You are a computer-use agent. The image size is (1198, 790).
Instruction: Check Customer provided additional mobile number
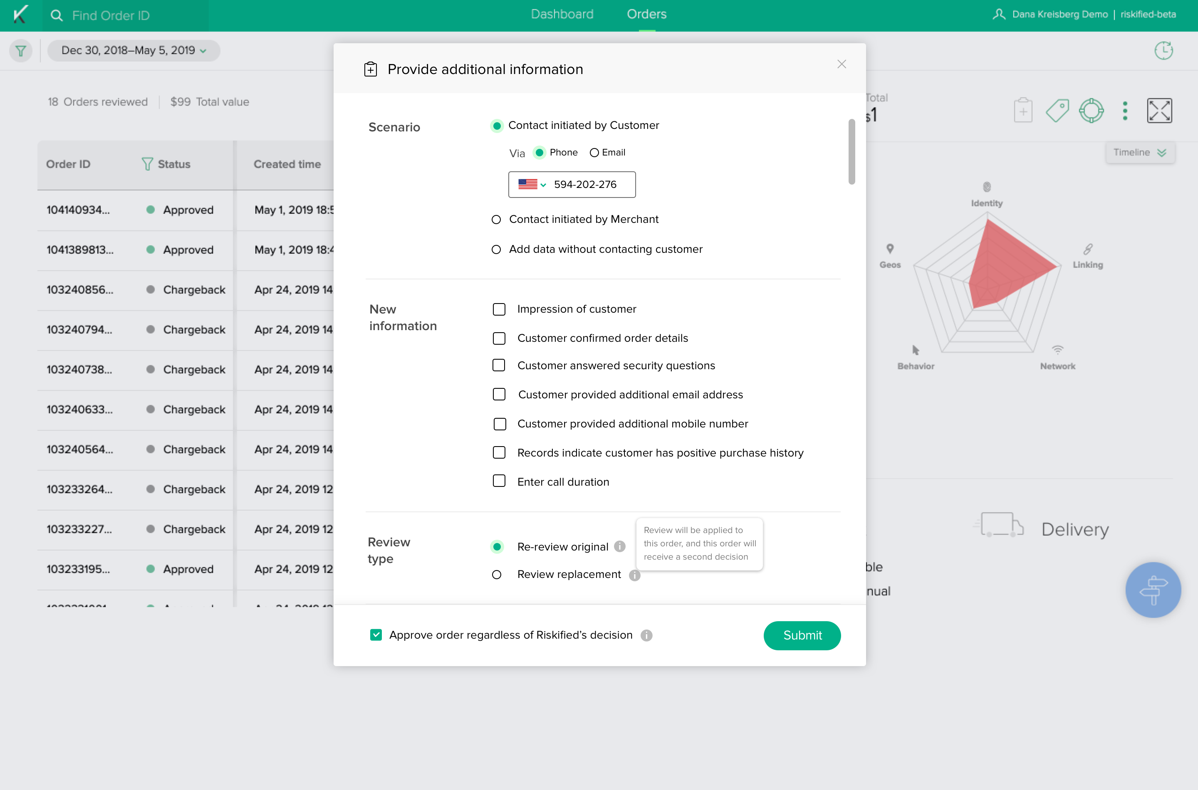pyautogui.click(x=500, y=424)
